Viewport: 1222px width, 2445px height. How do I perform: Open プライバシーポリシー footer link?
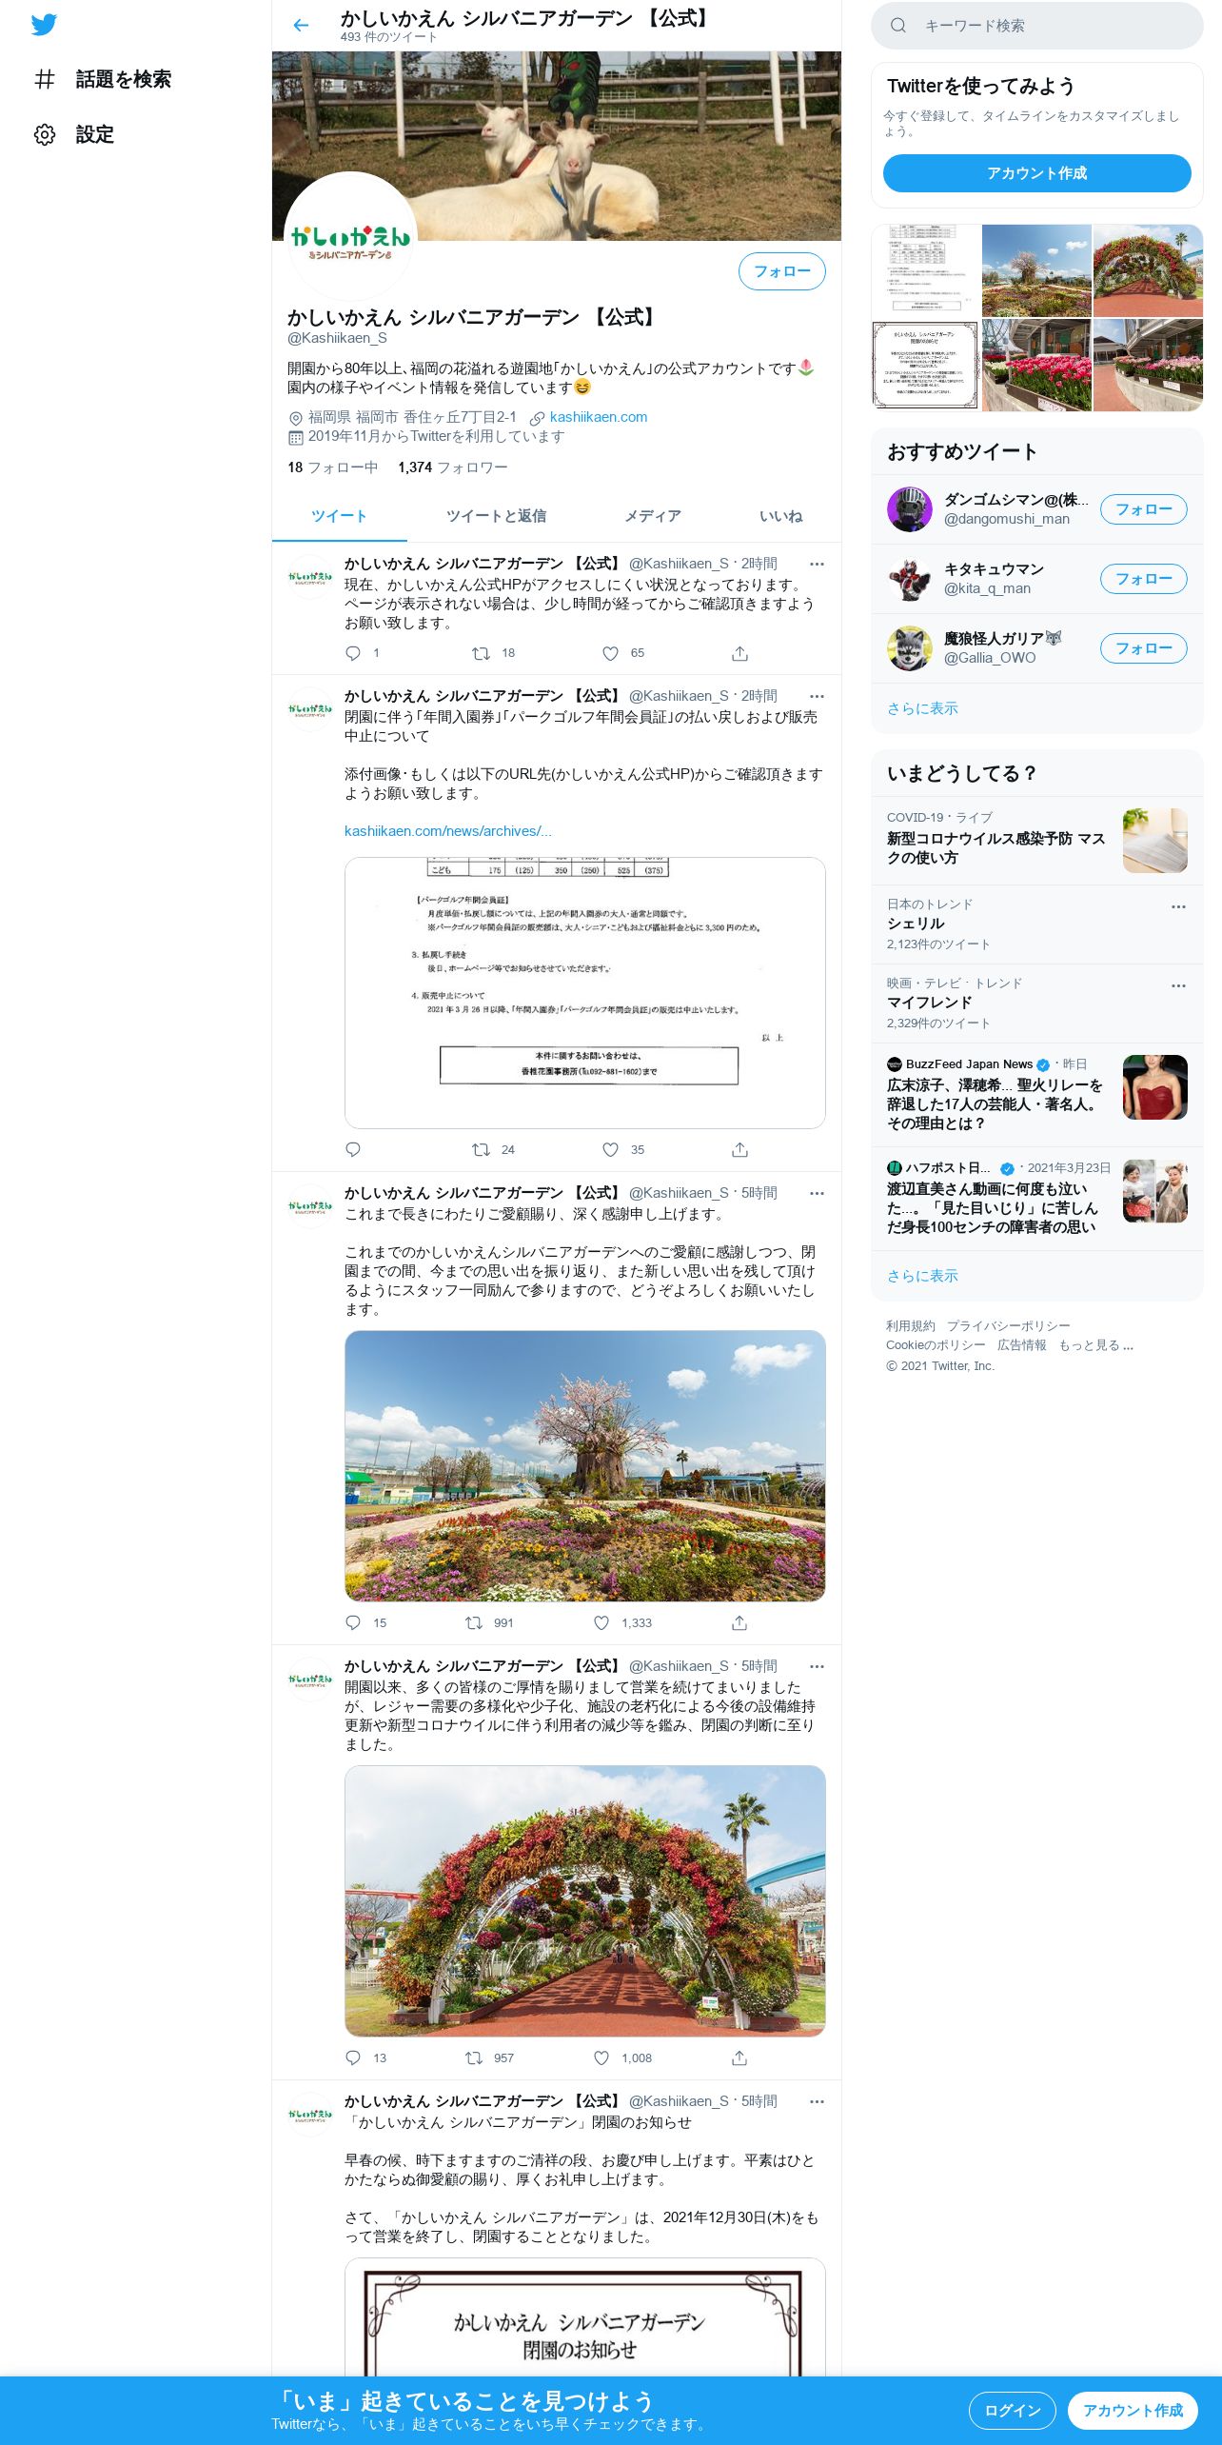tap(1008, 1326)
